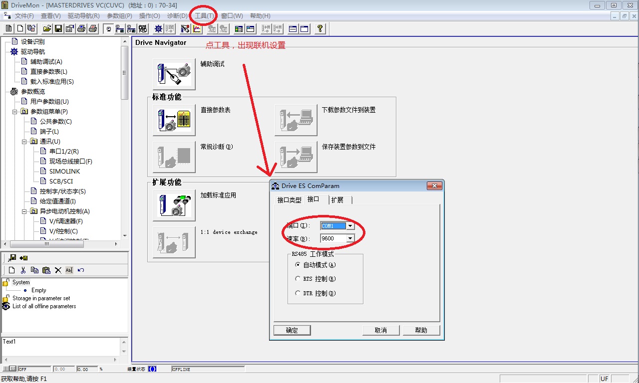Click the load-from-disk arrow icon in lower panel
Screen dimensions: 639x383
pos(23,258)
